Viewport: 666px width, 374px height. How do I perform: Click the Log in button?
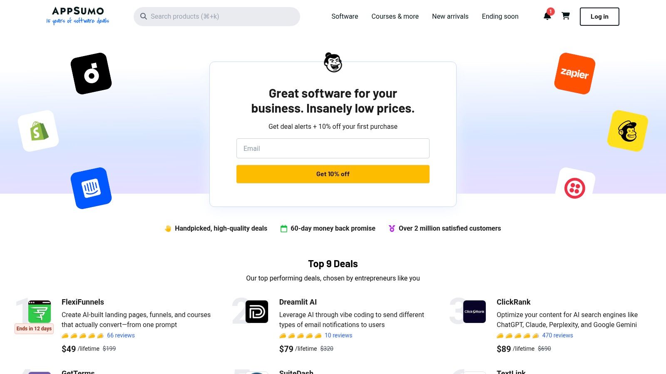(x=599, y=17)
